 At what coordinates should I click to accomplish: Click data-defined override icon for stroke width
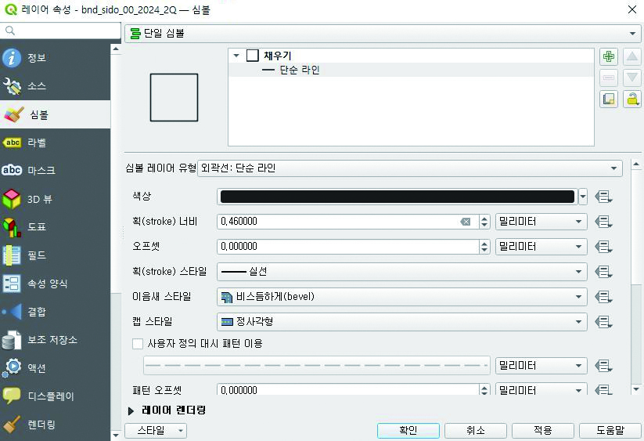tap(603, 222)
